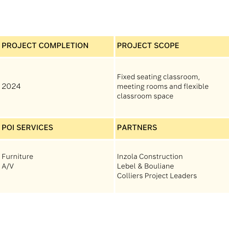The width and height of the screenshot is (229, 229).
Task: Click the 'Fixed seating classroom' line
Action: [x=158, y=77]
